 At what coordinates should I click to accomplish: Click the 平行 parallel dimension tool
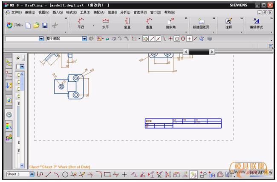81,23
